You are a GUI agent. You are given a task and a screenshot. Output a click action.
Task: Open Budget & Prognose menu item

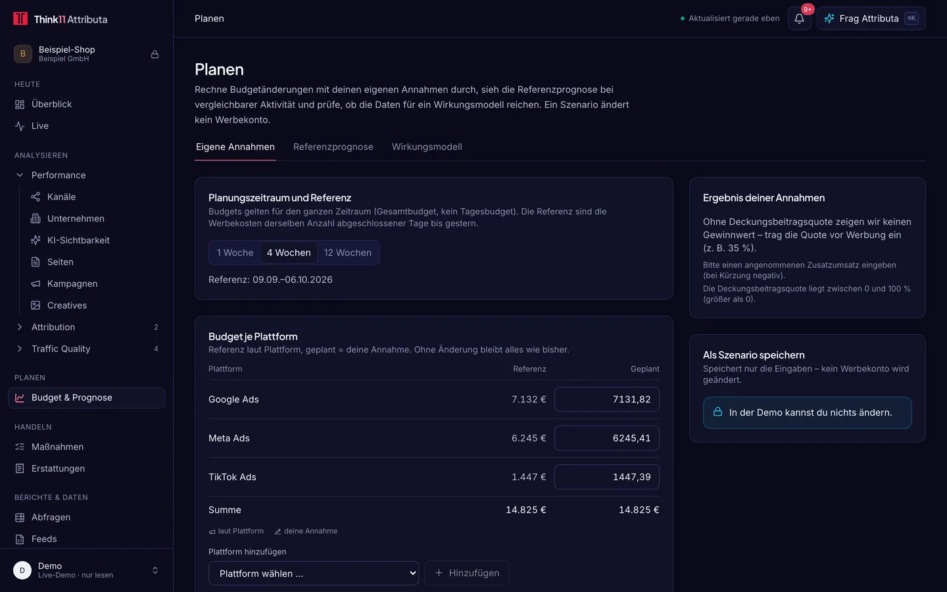(x=86, y=398)
